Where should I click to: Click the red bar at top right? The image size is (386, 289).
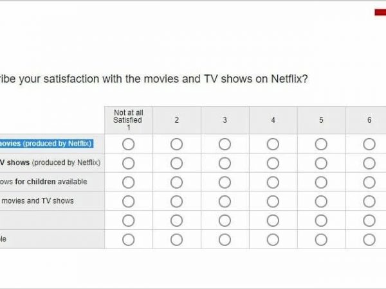point(380,12)
